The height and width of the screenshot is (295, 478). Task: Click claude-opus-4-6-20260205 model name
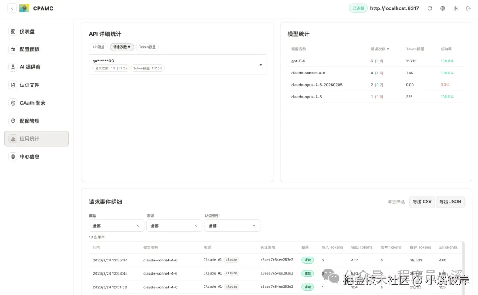317,85
